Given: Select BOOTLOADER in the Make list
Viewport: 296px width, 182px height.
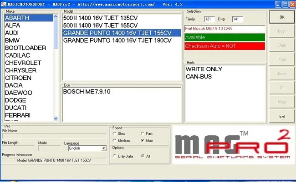Looking at the screenshot, I should pyautogui.click(x=29, y=48).
